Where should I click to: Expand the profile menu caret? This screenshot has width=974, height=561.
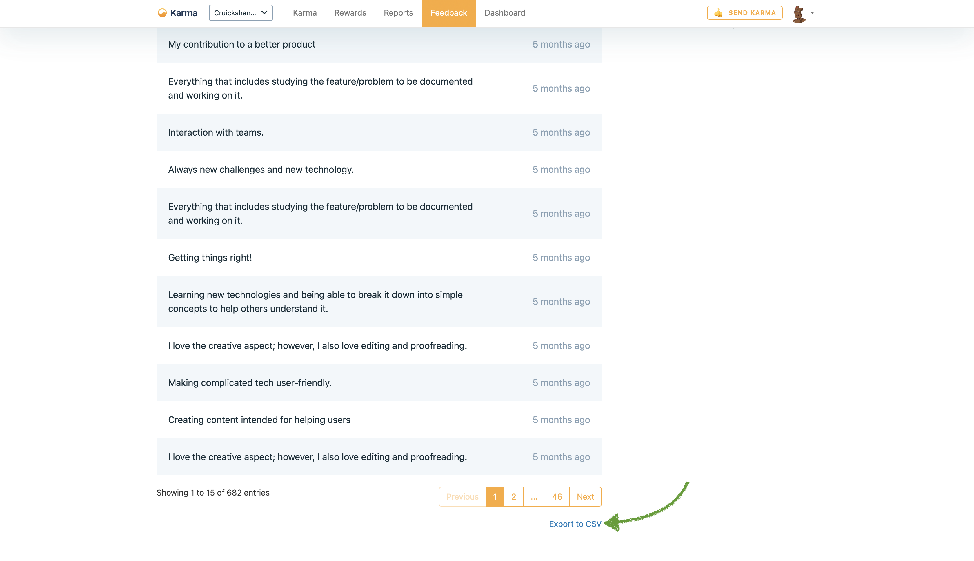tap(812, 13)
